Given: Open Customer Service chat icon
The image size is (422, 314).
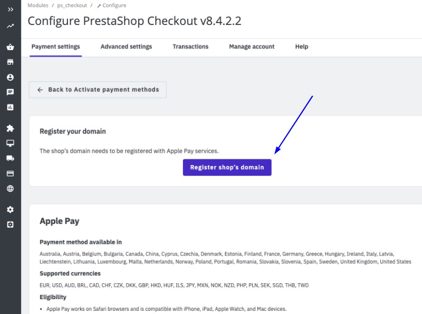Looking at the screenshot, I should click(10, 92).
